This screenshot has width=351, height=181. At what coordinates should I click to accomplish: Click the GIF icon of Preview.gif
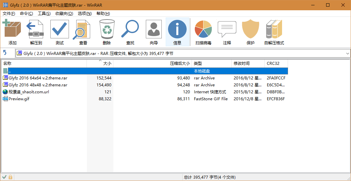click(5, 99)
